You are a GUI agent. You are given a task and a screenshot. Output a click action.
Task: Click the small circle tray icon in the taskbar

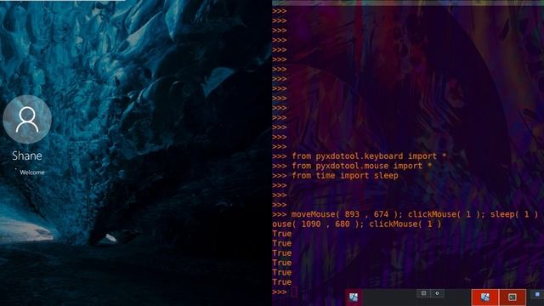click(x=437, y=293)
